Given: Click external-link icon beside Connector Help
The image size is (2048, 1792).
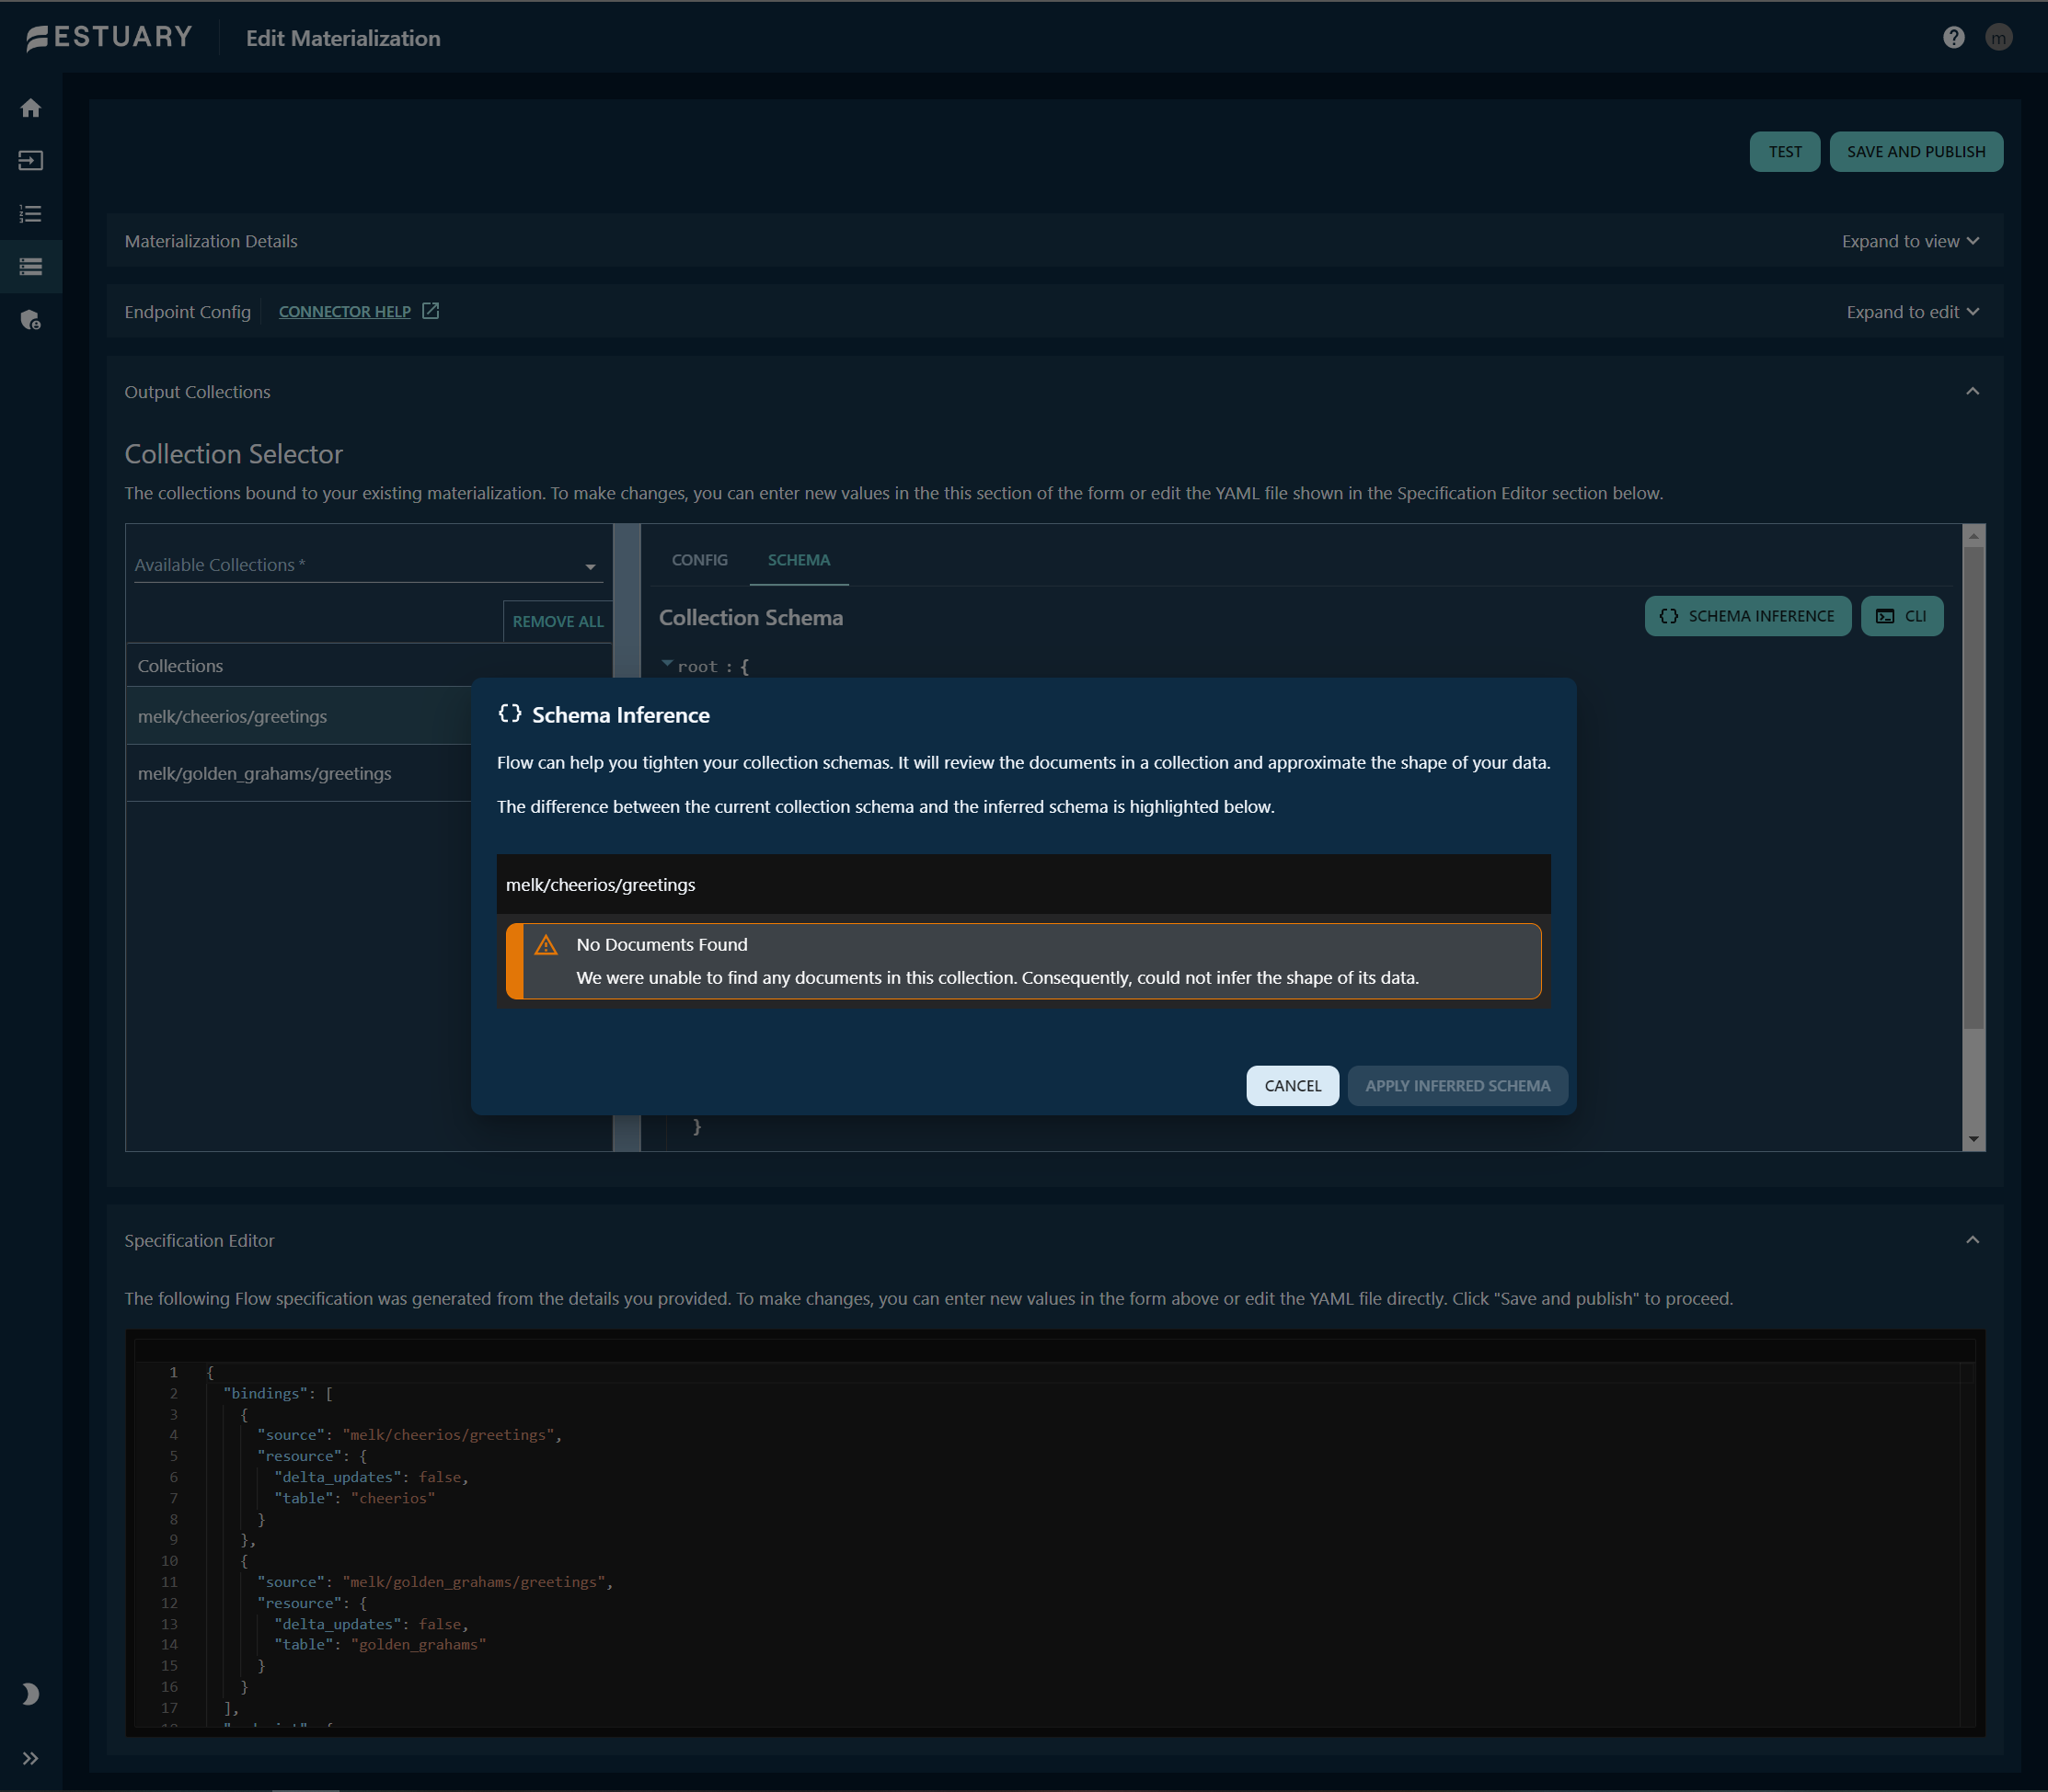Looking at the screenshot, I should click(431, 311).
